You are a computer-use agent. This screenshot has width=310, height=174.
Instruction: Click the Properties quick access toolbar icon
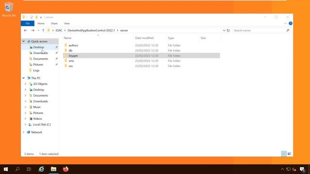pyautogui.click(x=31, y=17)
